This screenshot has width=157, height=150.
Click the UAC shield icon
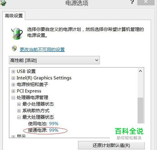coord(14,48)
